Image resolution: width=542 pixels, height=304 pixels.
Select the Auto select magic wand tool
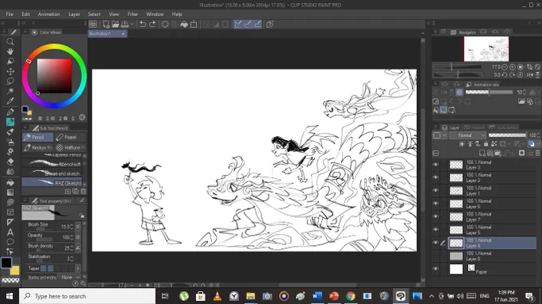pyautogui.click(x=10, y=91)
